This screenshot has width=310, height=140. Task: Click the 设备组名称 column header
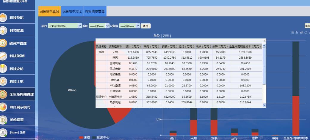[115, 46]
